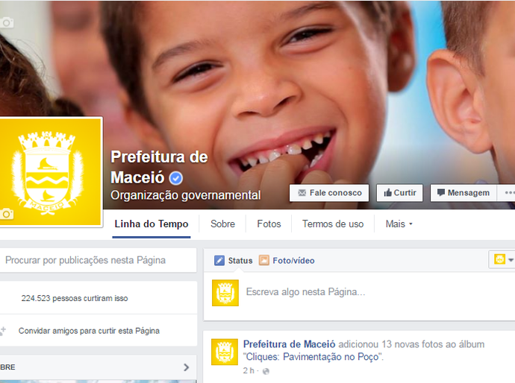Click the Procurar por publicações search field
Viewport: 515px width, 383px height.
98,260
